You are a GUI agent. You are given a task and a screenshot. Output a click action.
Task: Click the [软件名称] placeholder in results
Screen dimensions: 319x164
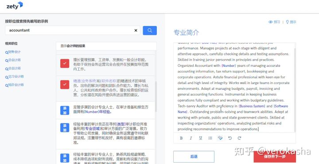(109, 81)
